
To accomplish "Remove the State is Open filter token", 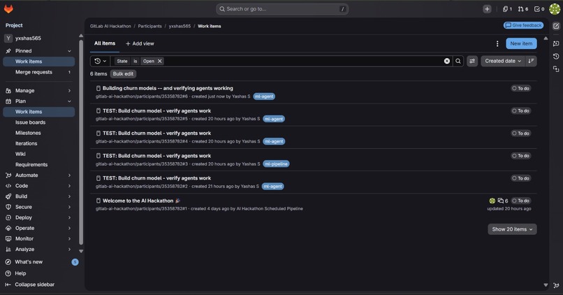I will point(160,61).
